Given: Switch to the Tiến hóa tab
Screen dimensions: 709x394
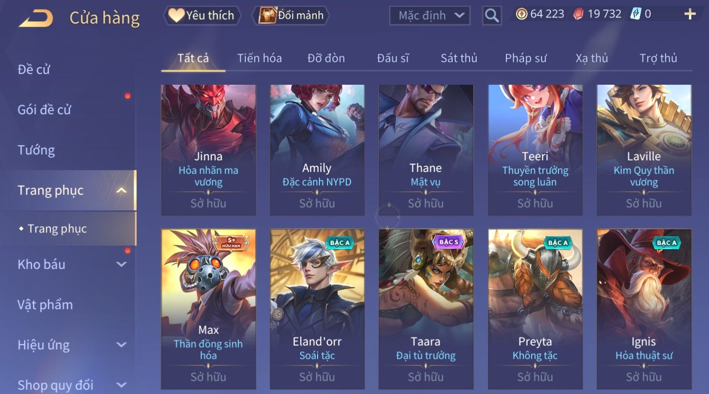Looking at the screenshot, I should tap(259, 58).
